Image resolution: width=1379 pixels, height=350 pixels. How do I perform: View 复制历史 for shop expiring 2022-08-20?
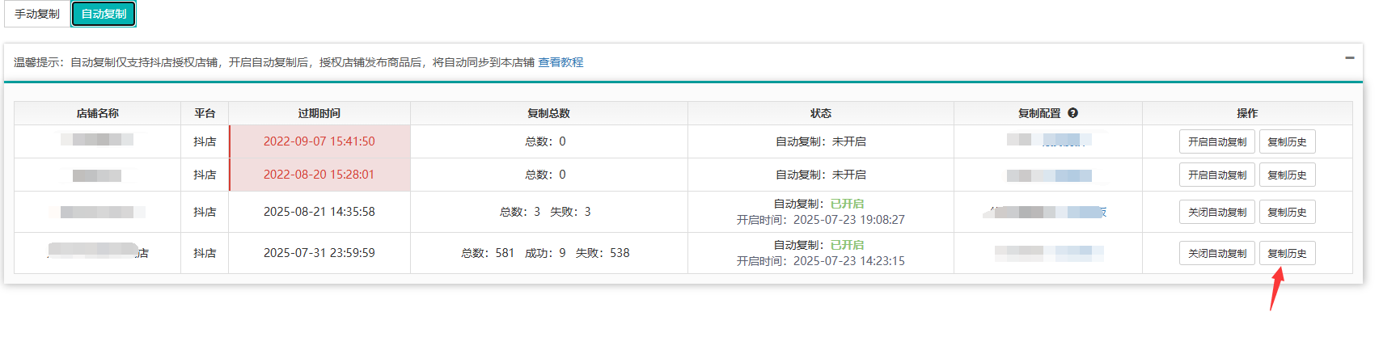pos(1287,175)
